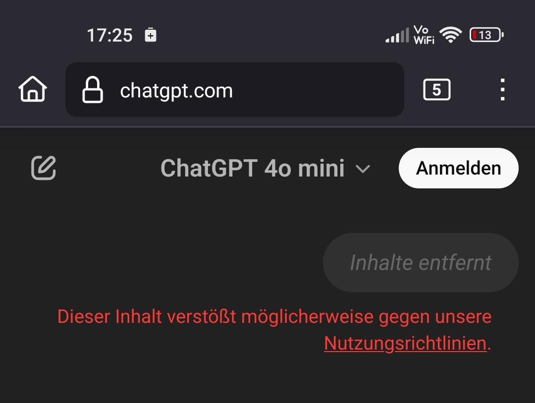
Task: Tap the padlock site security icon
Action: pyautogui.click(x=93, y=90)
